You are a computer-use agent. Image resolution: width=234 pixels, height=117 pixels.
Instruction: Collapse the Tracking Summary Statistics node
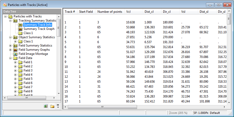(x=10, y=21)
